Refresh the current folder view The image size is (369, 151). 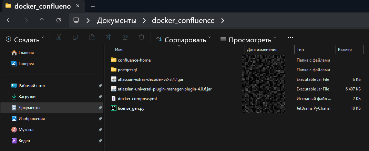59,20
